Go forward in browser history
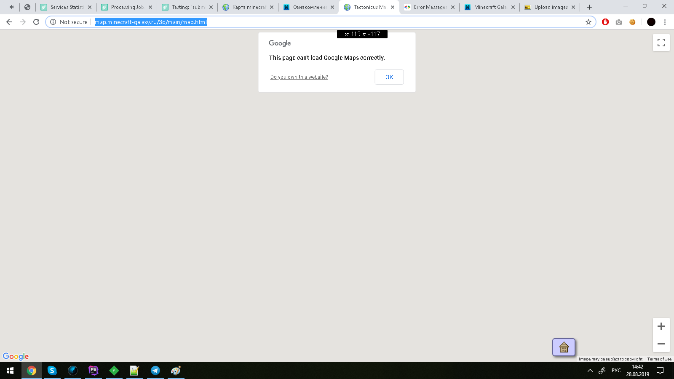The image size is (674, 379). 23,22
